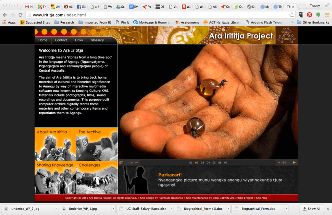
Task: Open the owl-shaped extension icon
Action: point(301,15)
